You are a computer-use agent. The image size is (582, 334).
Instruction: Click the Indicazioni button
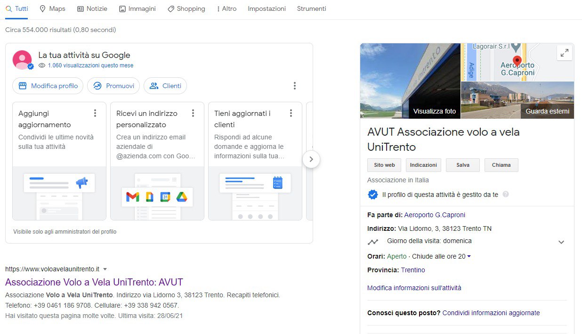pyautogui.click(x=424, y=165)
